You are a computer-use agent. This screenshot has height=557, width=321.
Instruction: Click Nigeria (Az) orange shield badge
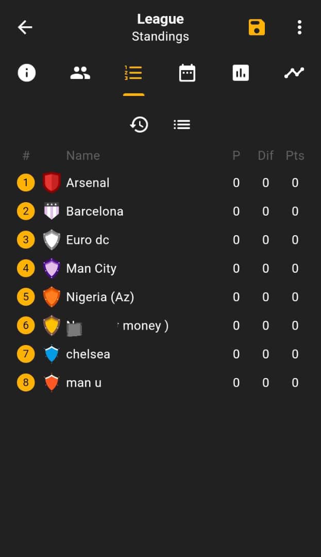(x=52, y=297)
